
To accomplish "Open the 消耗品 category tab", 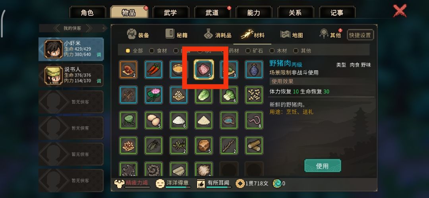I will click(x=218, y=35).
